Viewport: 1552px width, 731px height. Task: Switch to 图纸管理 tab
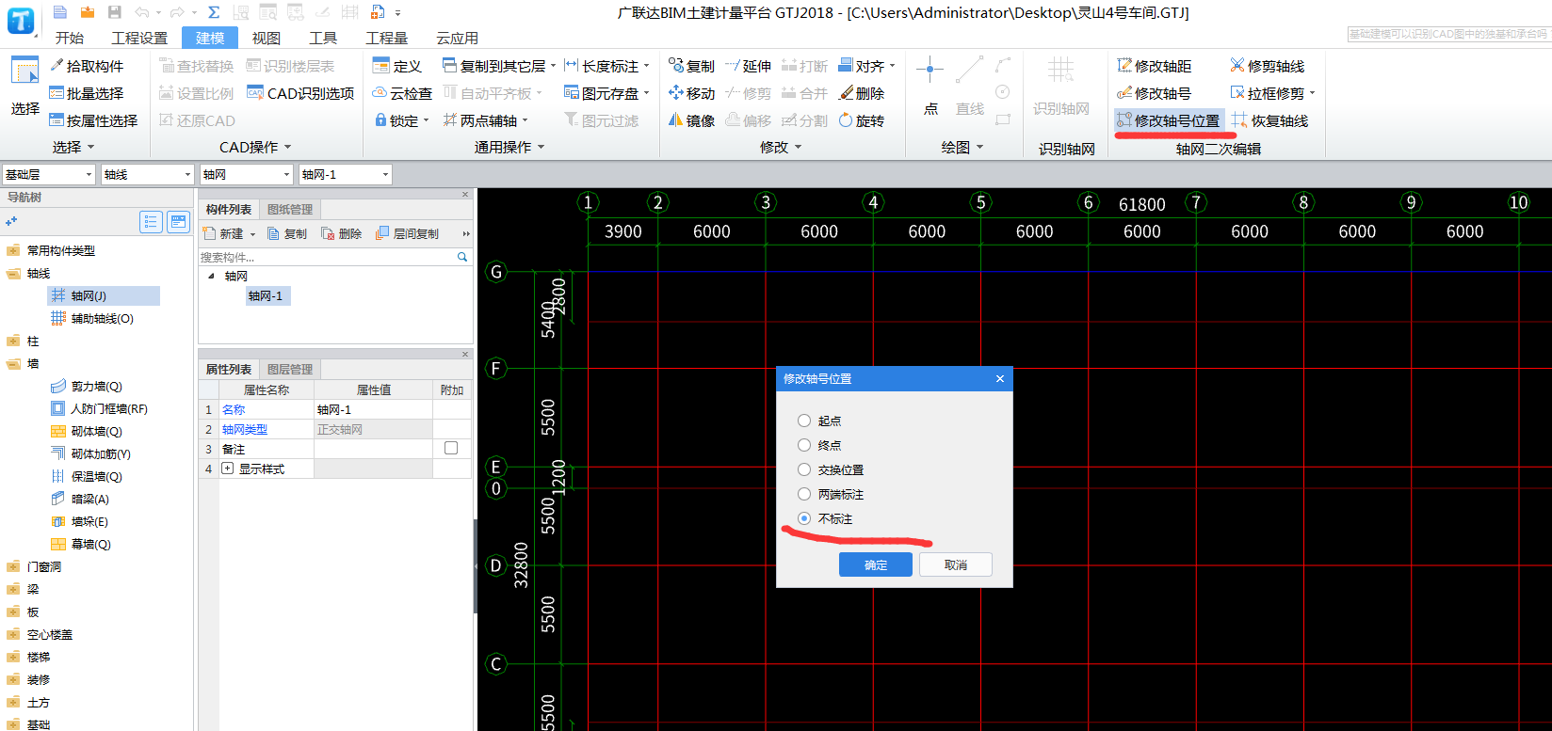click(289, 209)
